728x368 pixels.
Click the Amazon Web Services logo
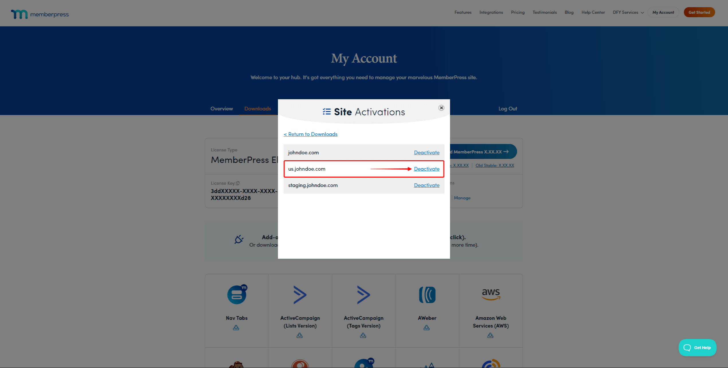pyautogui.click(x=491, y=294)
